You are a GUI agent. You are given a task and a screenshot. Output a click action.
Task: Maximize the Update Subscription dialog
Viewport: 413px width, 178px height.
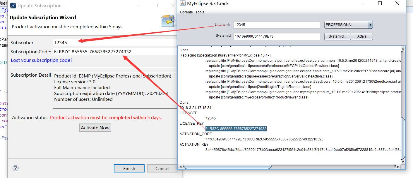(x=156, y=6)
